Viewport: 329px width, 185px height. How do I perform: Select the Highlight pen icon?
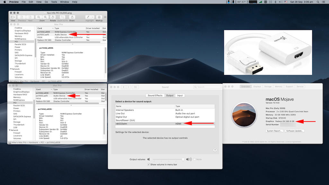click(88, 17)
